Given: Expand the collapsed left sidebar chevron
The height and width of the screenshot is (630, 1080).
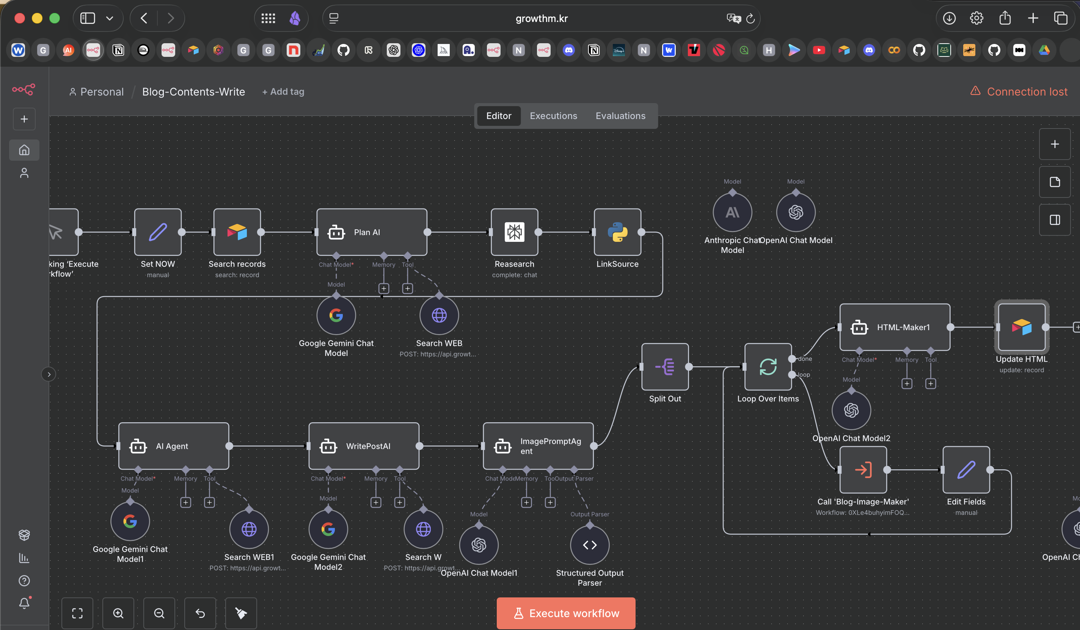Looking at the screenshot, I should pos(49,374).
